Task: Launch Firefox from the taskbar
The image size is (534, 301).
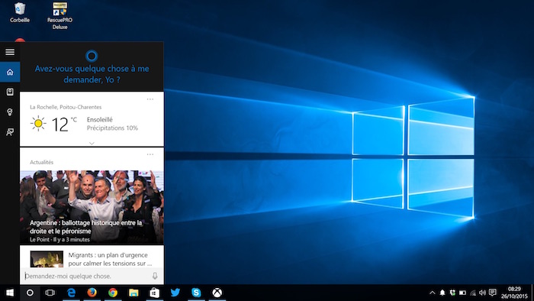Action: pos(92,293)
